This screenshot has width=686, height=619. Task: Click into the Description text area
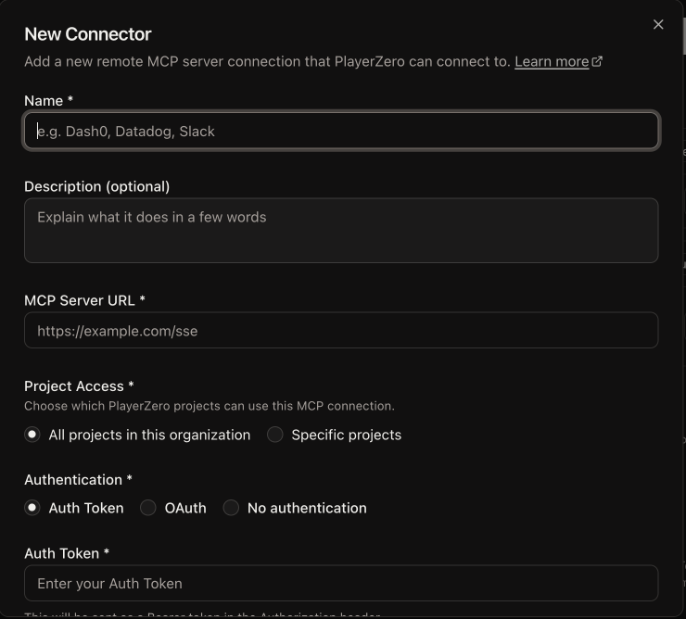click(x=341, y=231)
